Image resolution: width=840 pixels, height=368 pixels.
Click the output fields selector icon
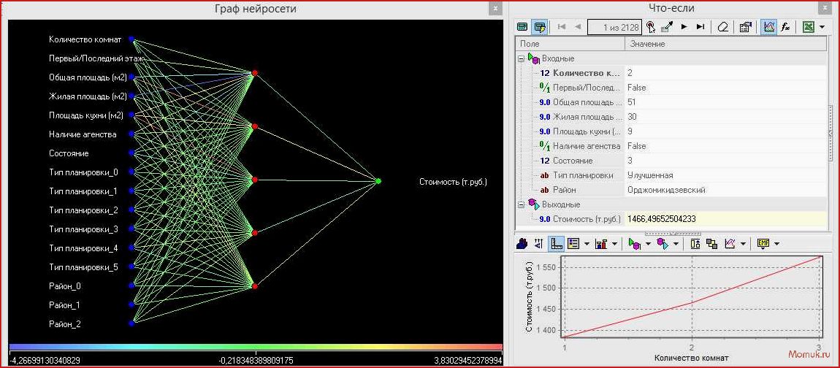tap(663, 244)
